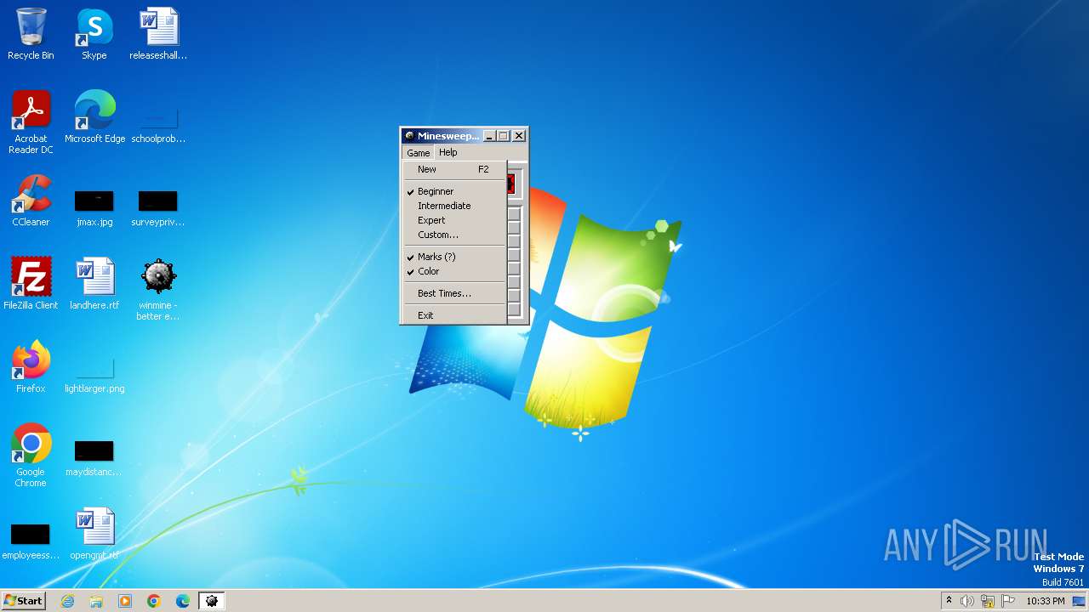Show hidden tray icons arrow

click(949, 600)
